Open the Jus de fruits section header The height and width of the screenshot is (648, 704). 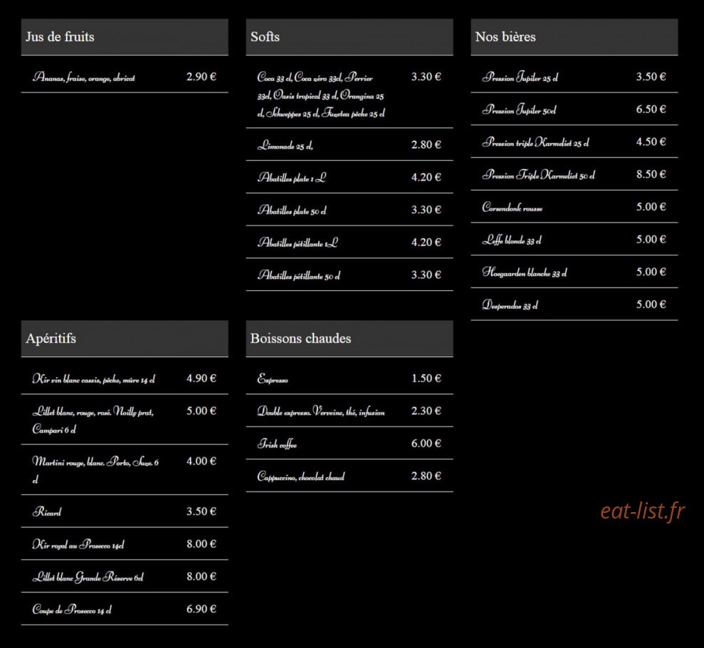(125, 37)
